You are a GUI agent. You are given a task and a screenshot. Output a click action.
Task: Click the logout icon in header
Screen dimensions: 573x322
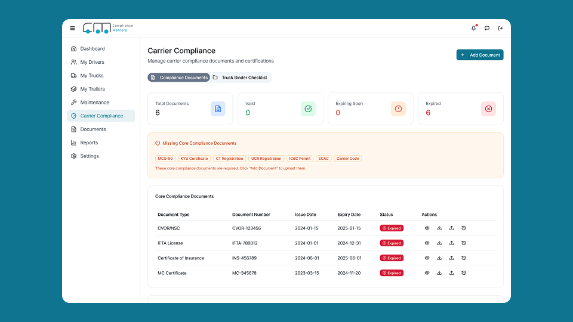[x=500, y=28]
